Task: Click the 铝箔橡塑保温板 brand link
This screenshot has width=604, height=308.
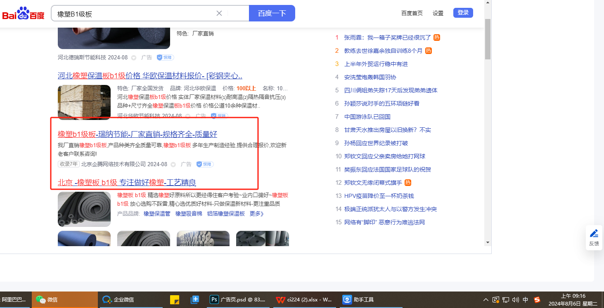Action: click(226, 214)
